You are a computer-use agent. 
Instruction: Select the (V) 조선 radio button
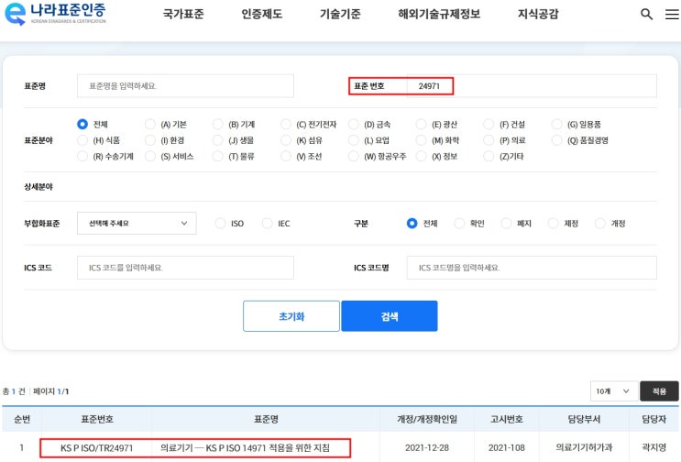click(x=286, y=157)
